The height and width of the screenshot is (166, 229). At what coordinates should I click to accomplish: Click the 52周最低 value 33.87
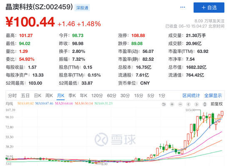tap(87, 83)
